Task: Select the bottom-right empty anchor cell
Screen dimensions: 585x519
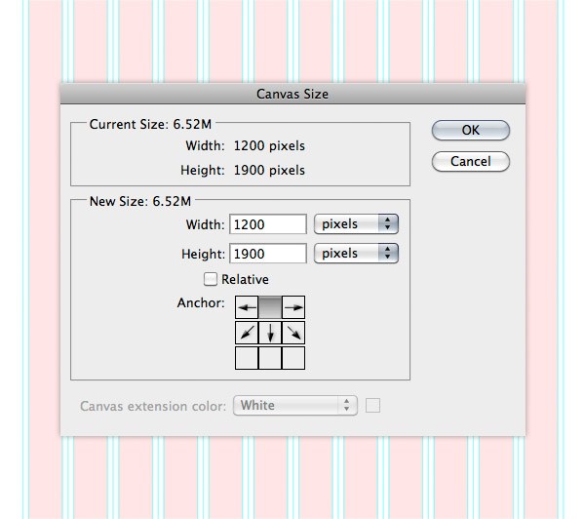Action: (x=293, y=358)
